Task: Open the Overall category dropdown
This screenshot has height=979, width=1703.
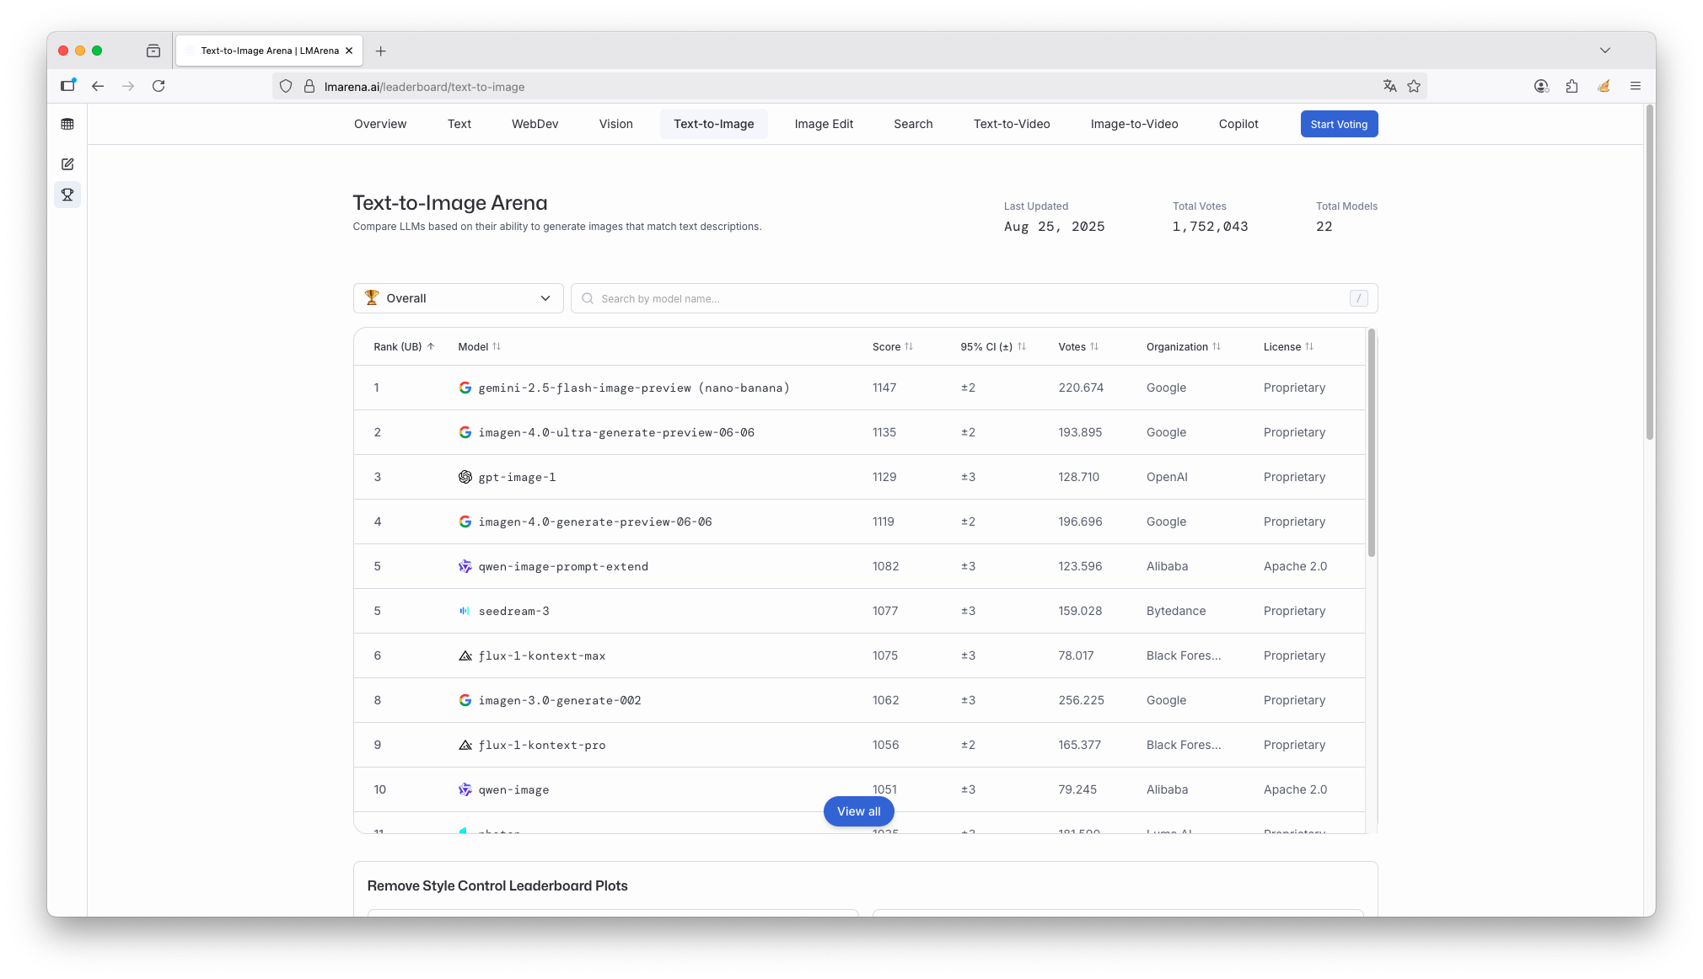Action: [x=458, y=298]
